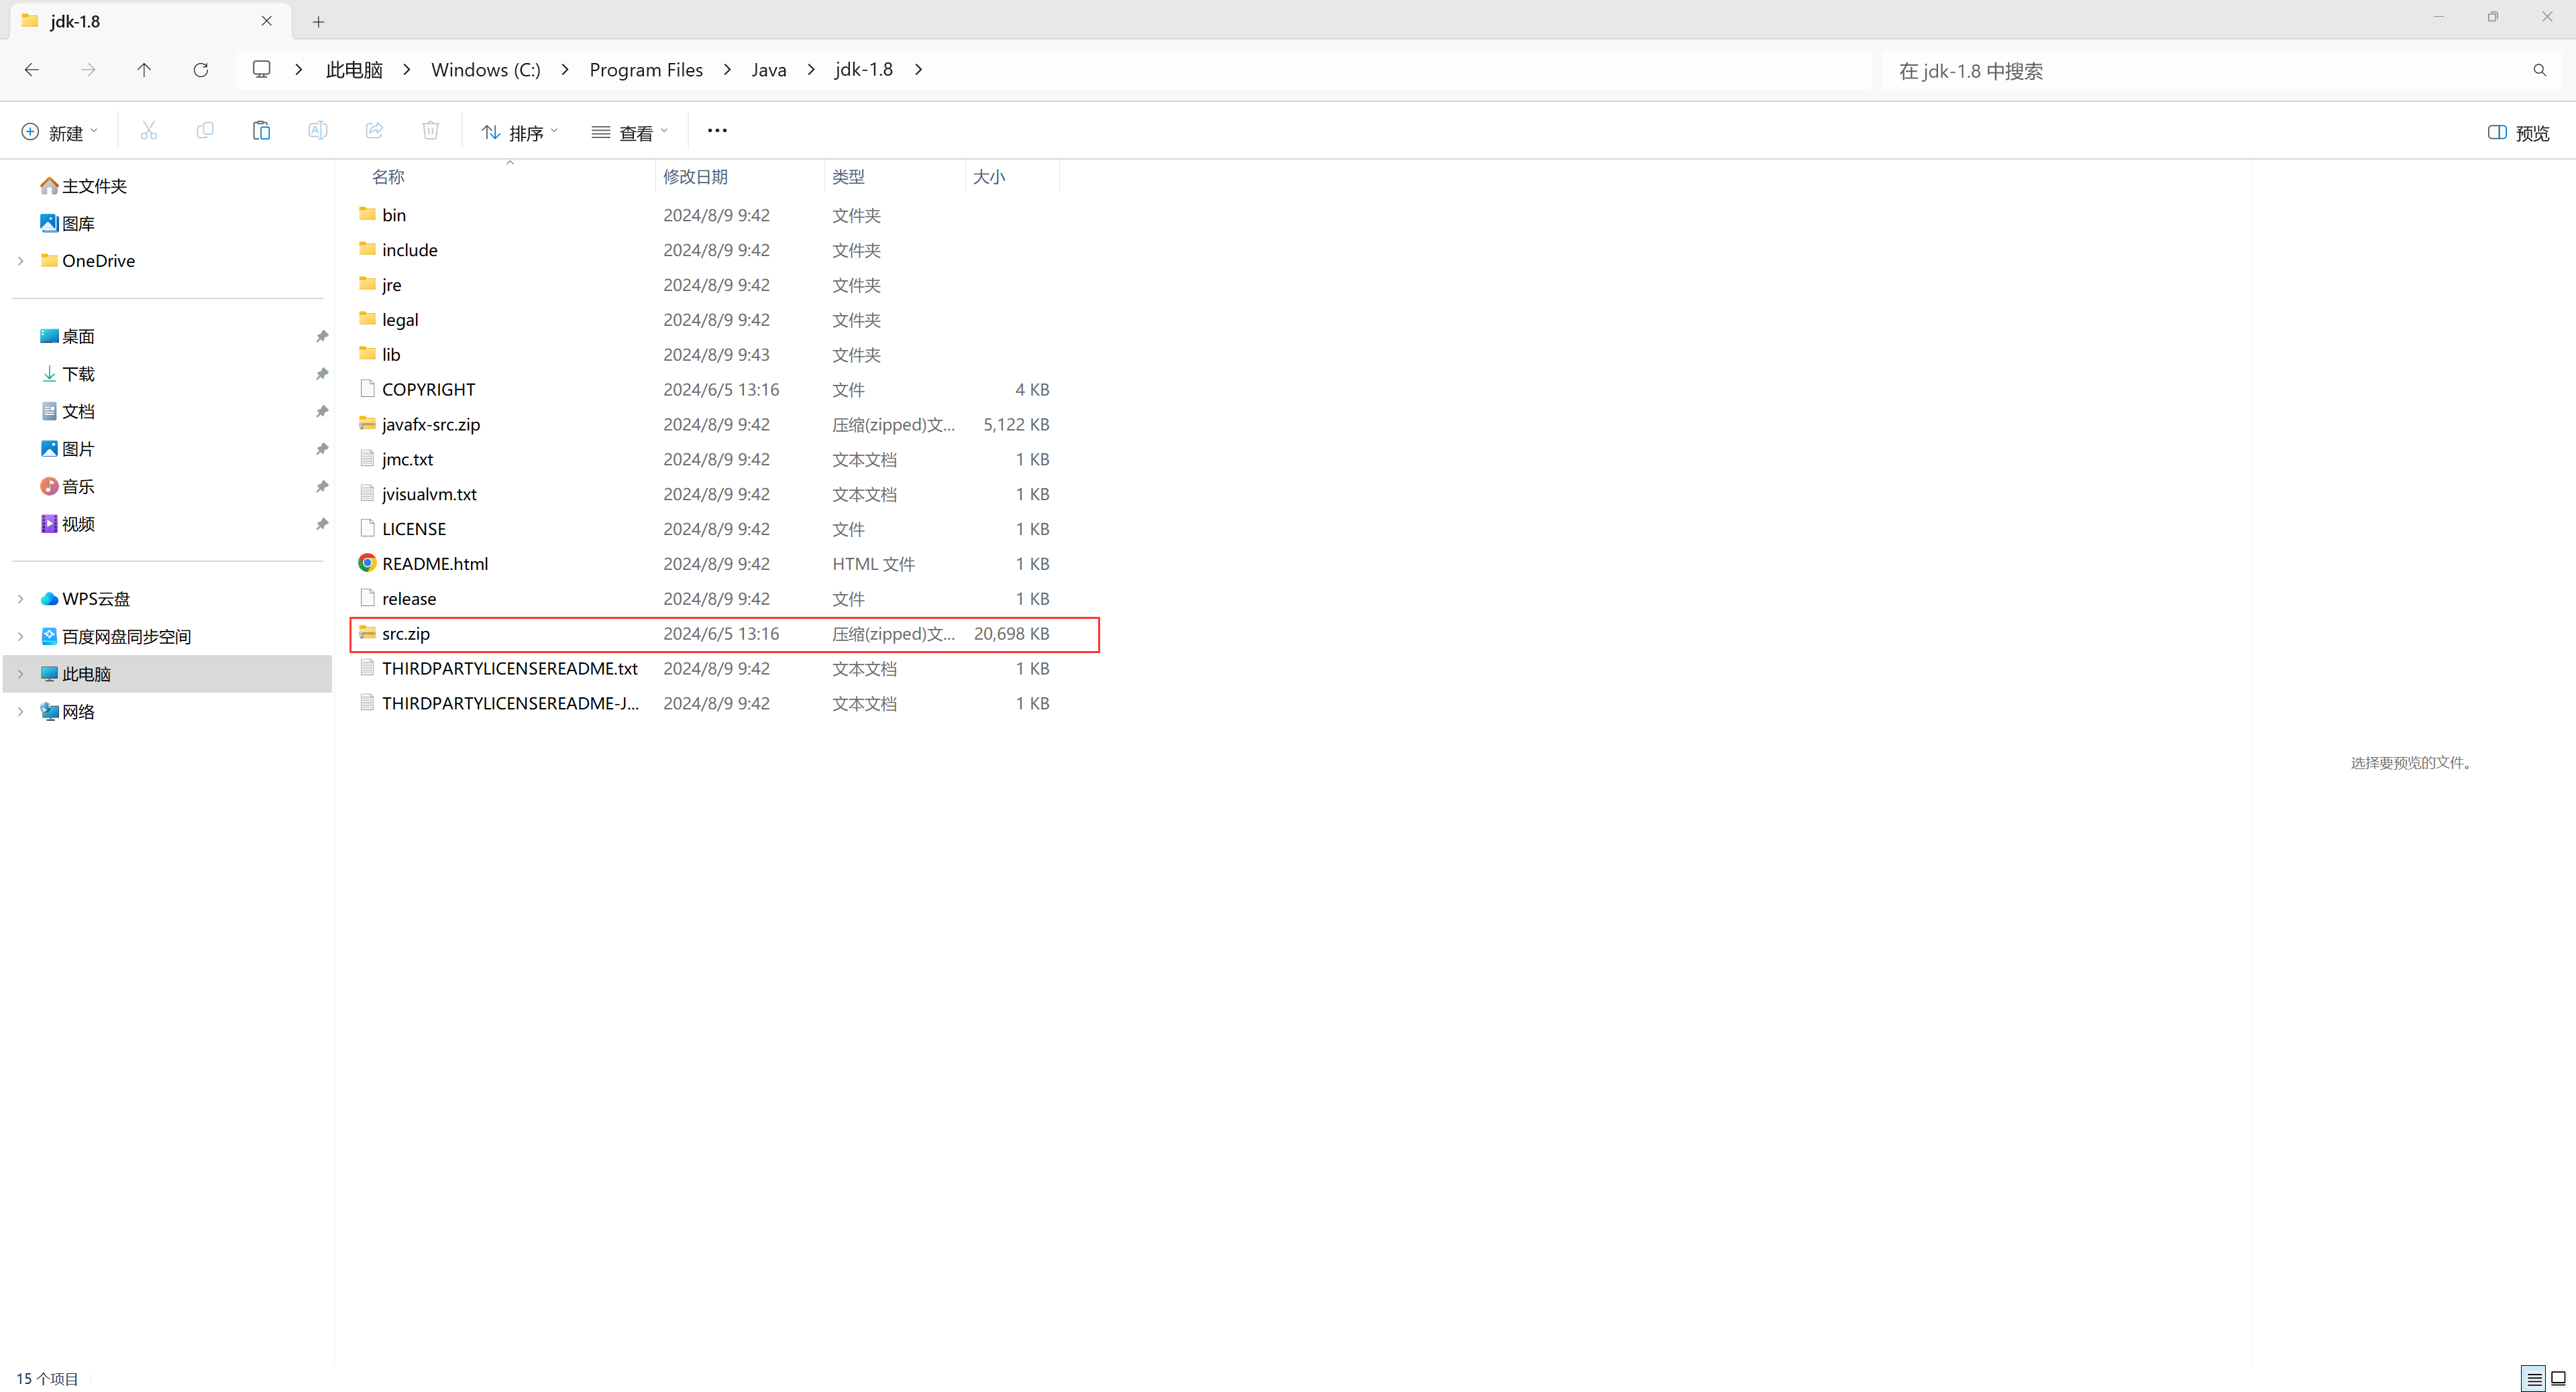Click the Delete trash can icon
Image resolution: width=2576 pixels, height=1392 pixels.
pos(430,131)
